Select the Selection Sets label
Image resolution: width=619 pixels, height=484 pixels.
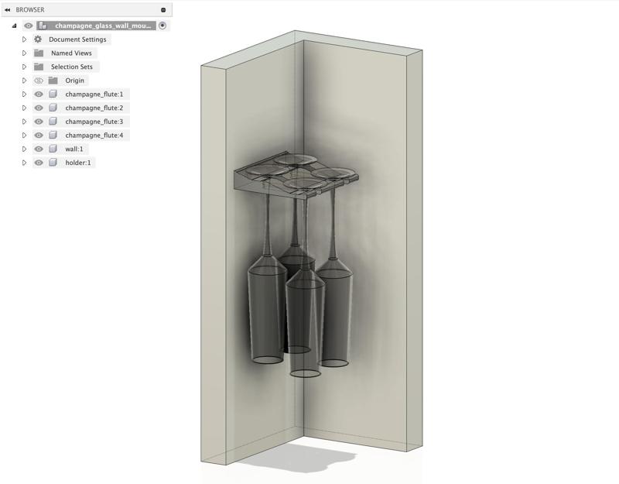point(71,67)
